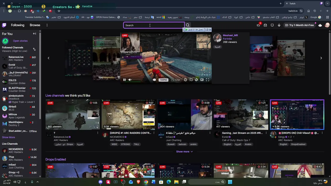
Task: Expand Gingy +2 tag chevron
Action: 294,137
